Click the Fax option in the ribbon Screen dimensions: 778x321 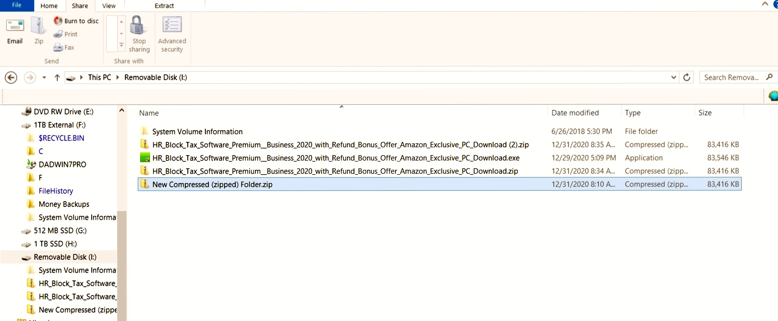pos(64,47)
